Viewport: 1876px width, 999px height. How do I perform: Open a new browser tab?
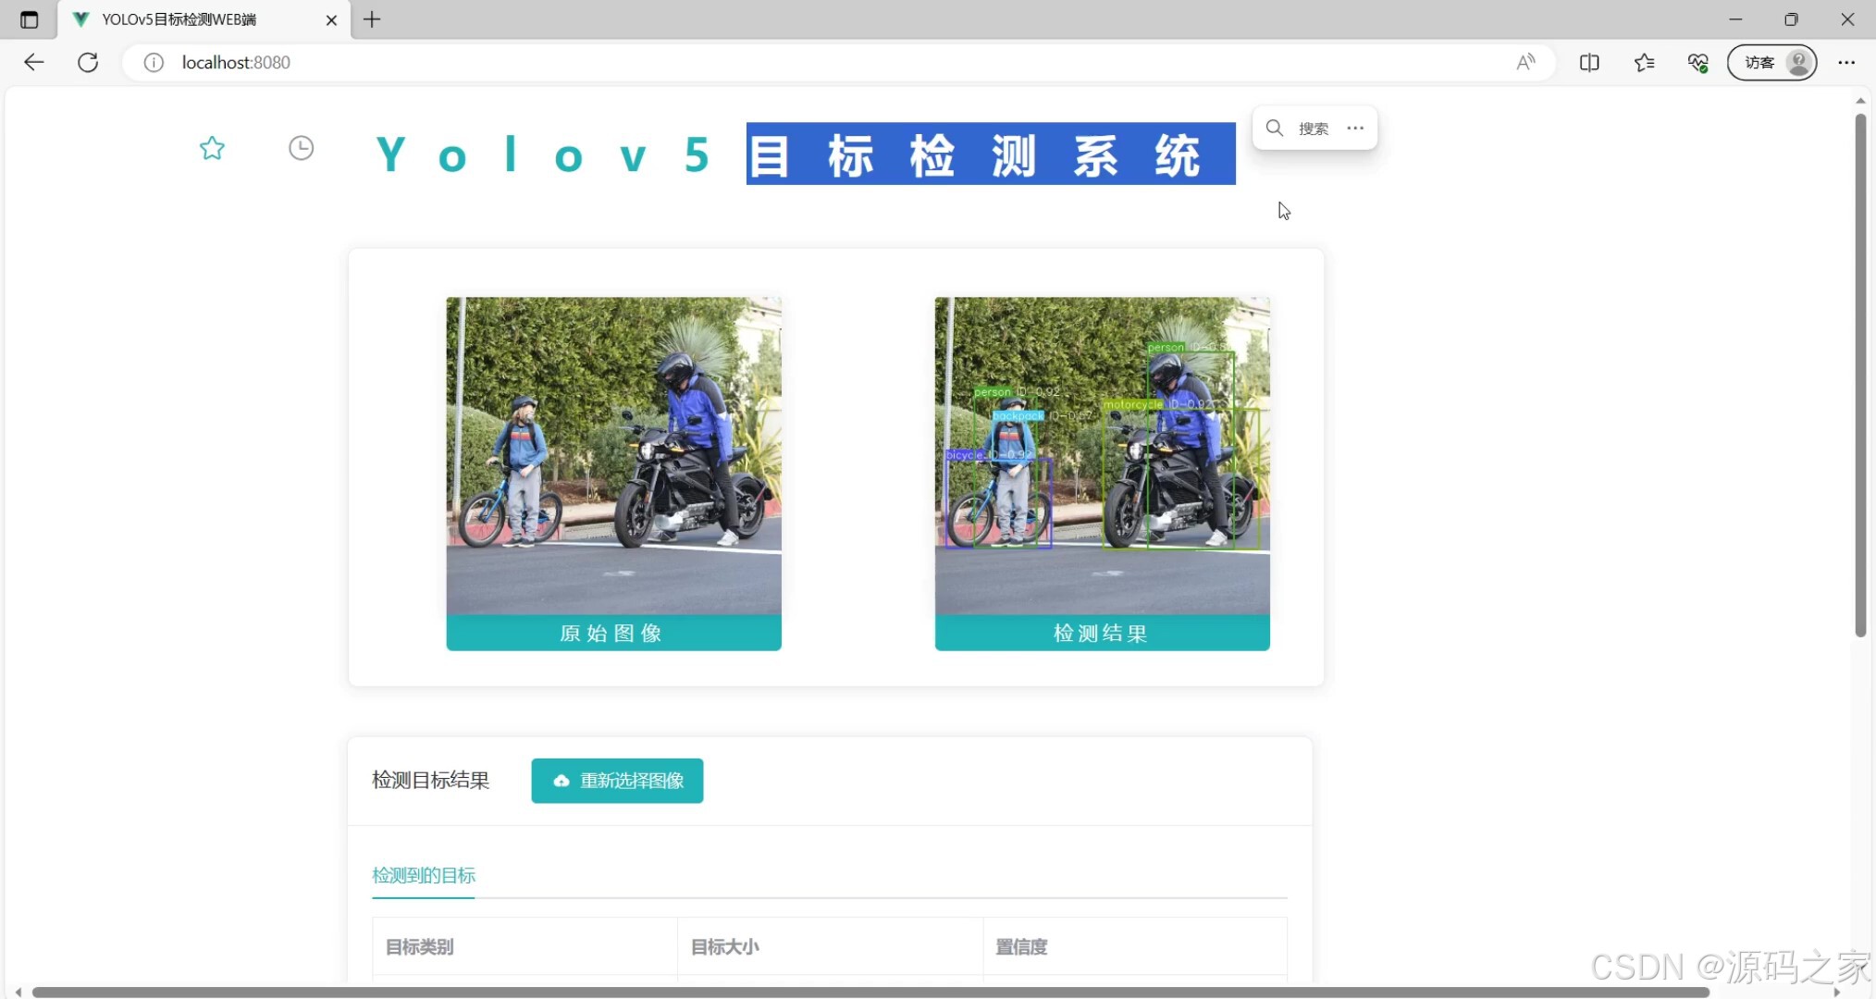coord(372,19)
